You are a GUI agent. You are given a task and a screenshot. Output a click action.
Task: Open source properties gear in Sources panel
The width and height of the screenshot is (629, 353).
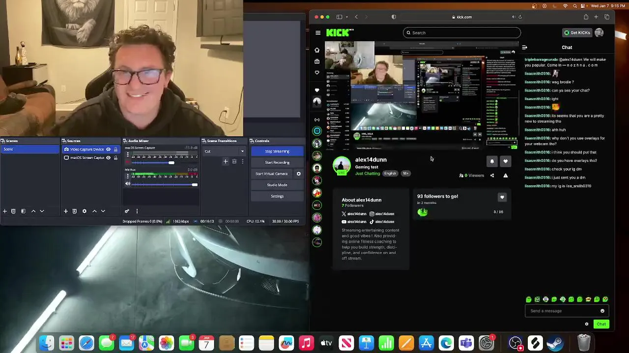(x=85, y=211)
